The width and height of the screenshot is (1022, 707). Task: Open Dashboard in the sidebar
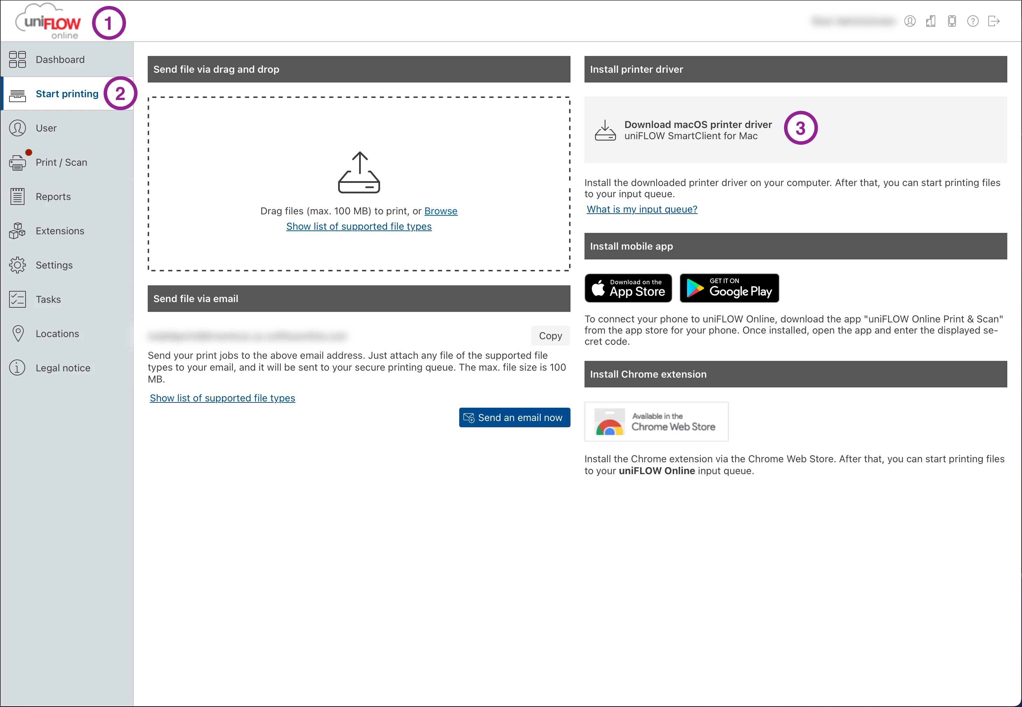[x=67, y=59]
